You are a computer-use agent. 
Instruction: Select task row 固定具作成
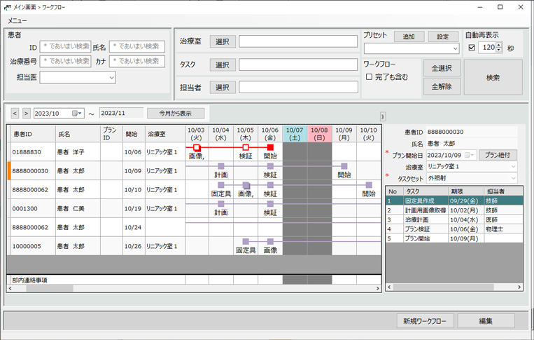pyautogui.click(x=454, y=201)
